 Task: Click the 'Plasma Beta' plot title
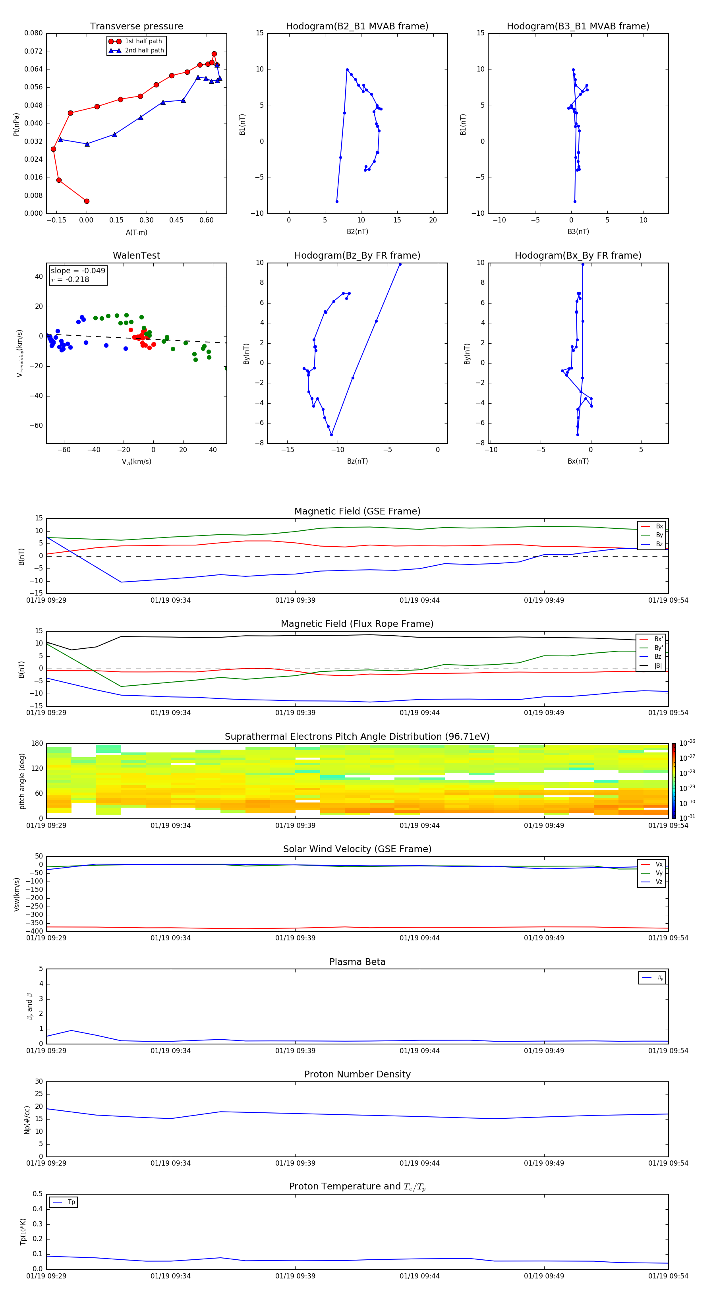tap(357, 962)
